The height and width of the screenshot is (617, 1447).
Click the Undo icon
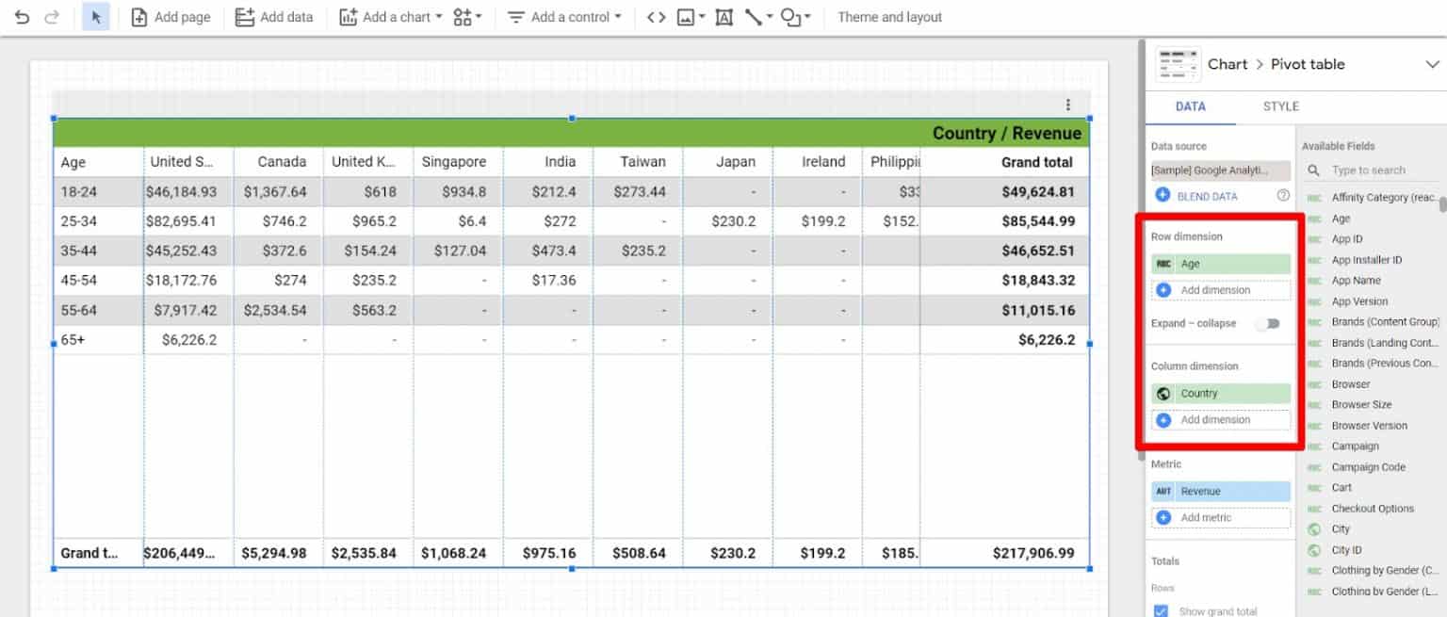pos(21,16)
